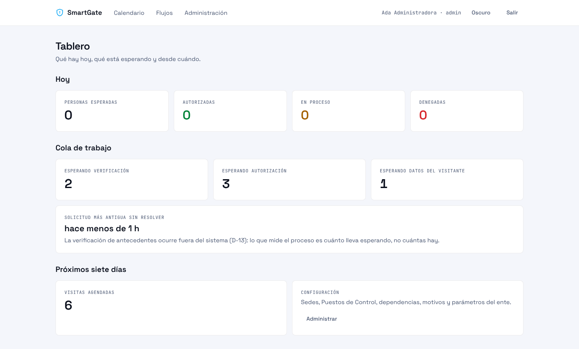Click the Administrar button under Configuración

322,319
